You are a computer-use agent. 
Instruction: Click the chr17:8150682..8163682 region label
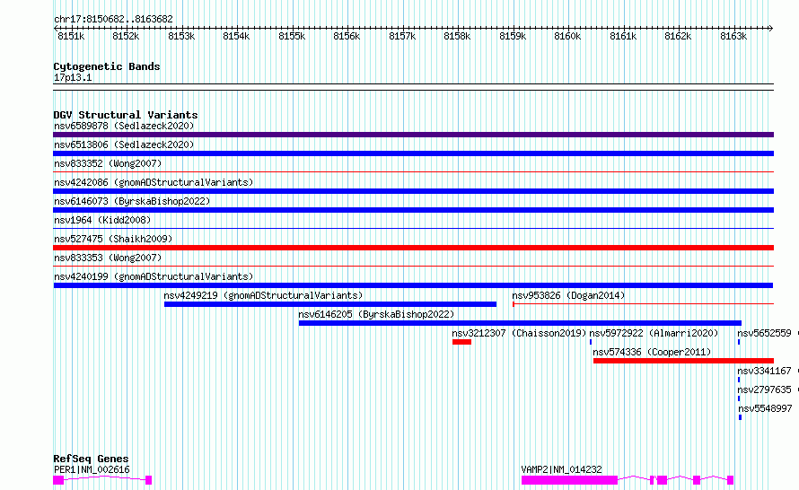[x=113, y=20]
